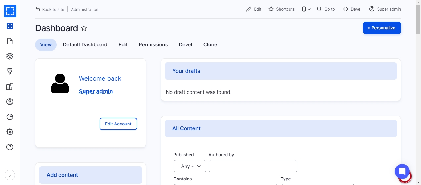Open the Structure layers icon in sidebar
421x185 pixels.
point(10,56)
